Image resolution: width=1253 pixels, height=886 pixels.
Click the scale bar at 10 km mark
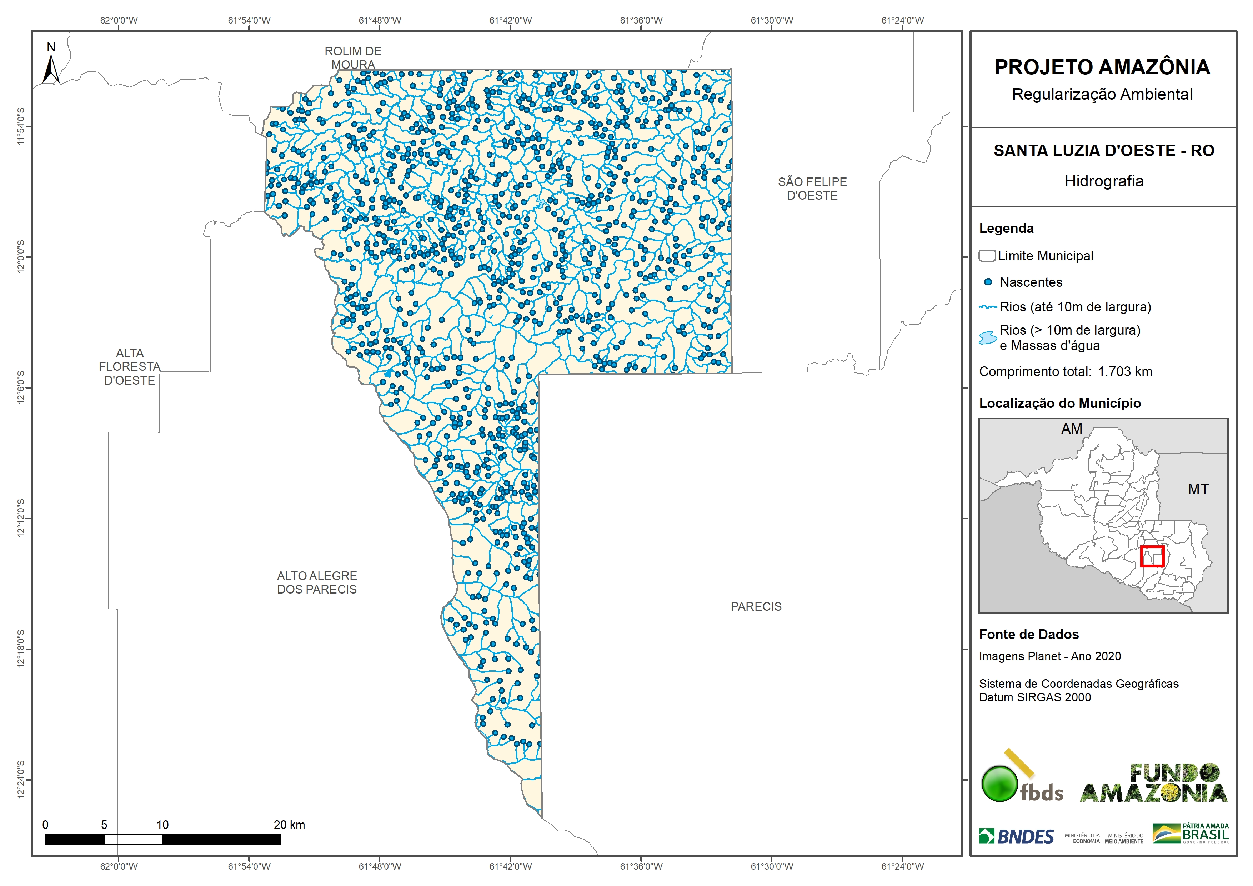click(162, 840)
